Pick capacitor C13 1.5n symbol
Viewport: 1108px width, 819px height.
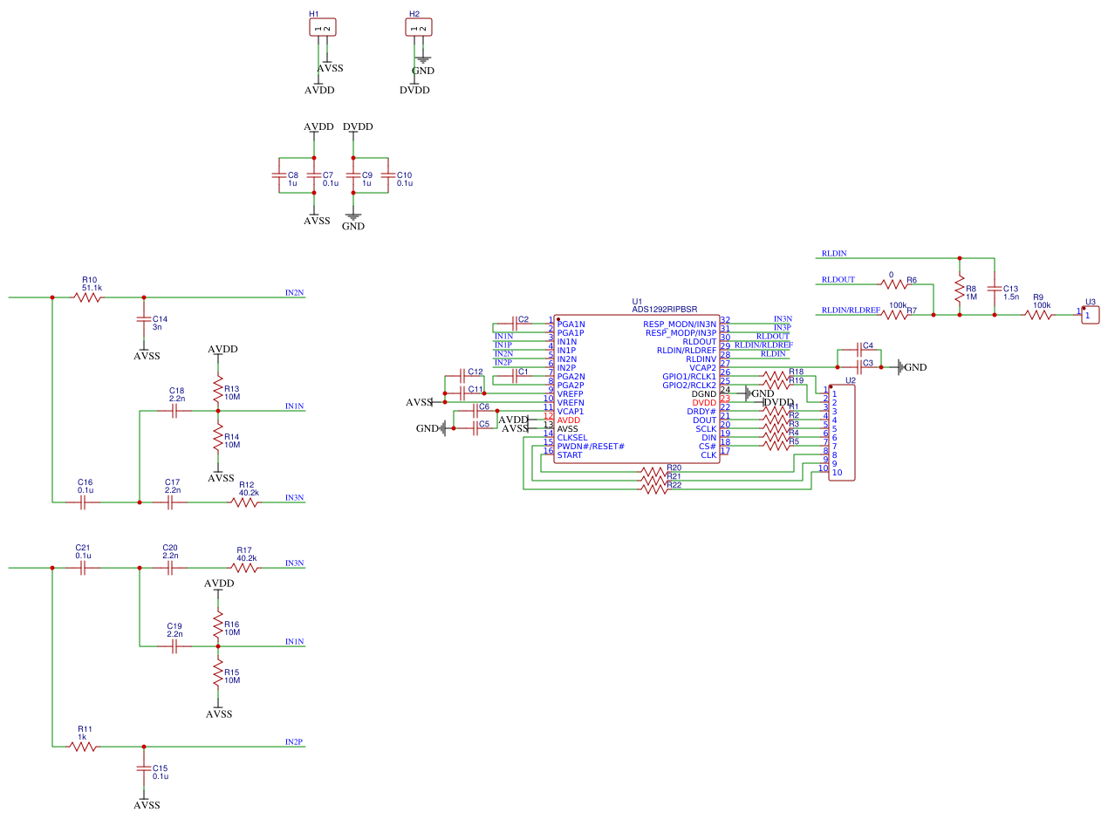pyautogui.click(x=995, y=287)
